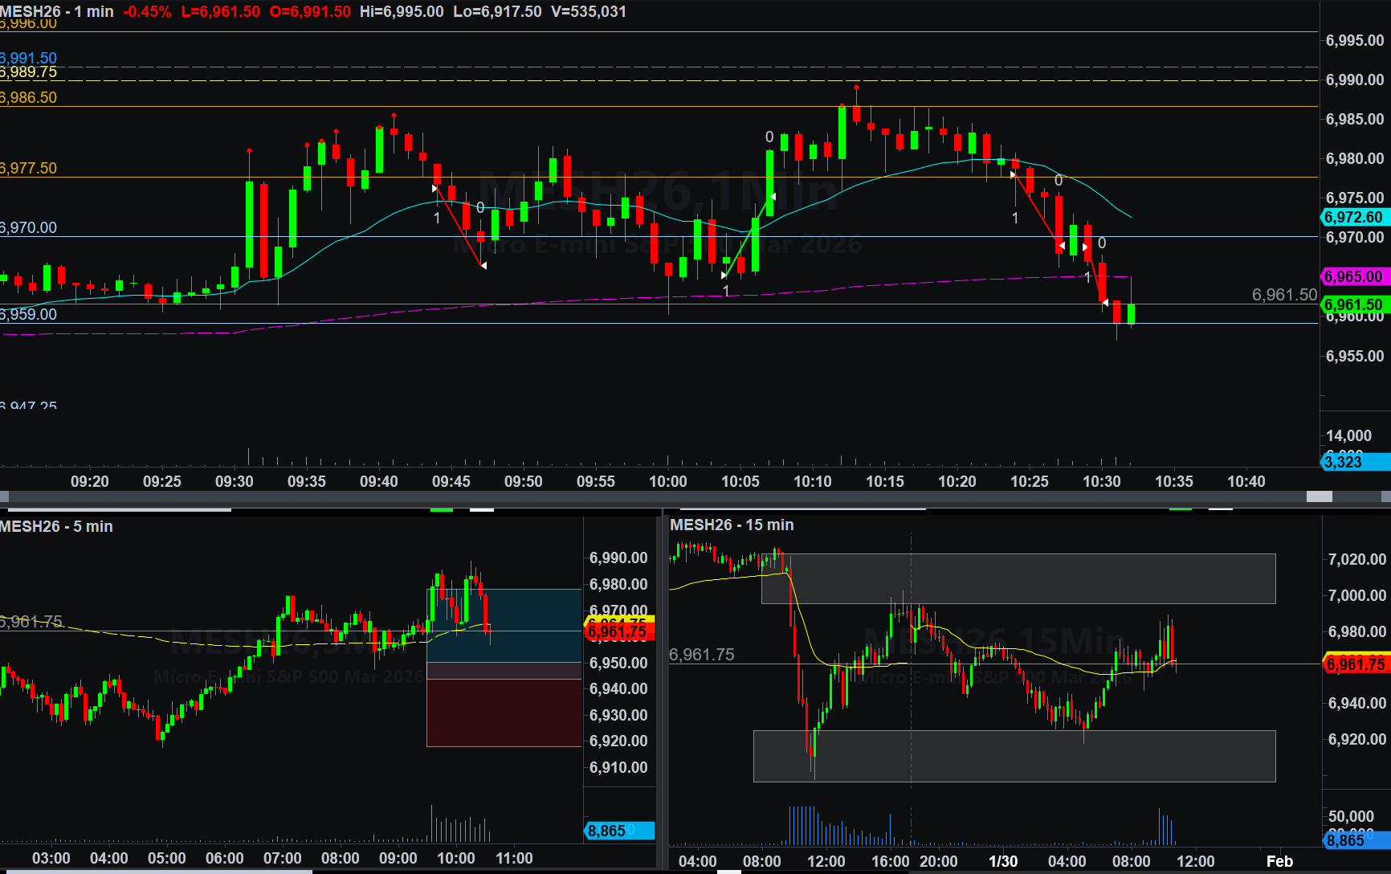
Task: Select the 6,970.00 horizontal line label at left
Action: point(29,227)
